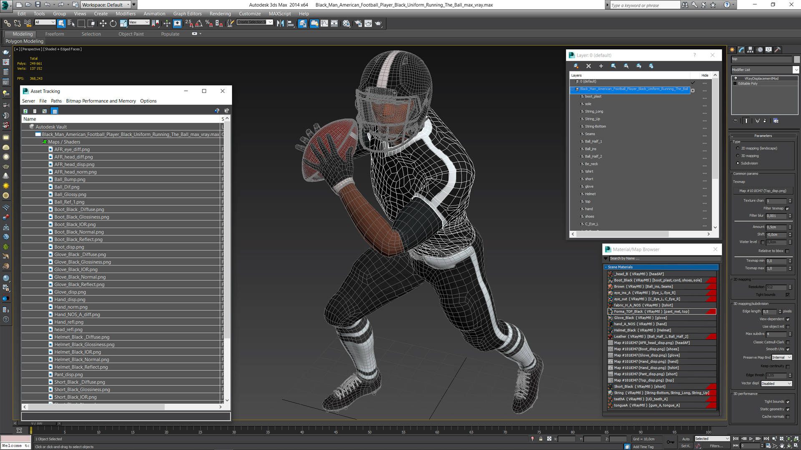
Task: Switch to Object Paint ribbon tab
Action: coord(131,34)
